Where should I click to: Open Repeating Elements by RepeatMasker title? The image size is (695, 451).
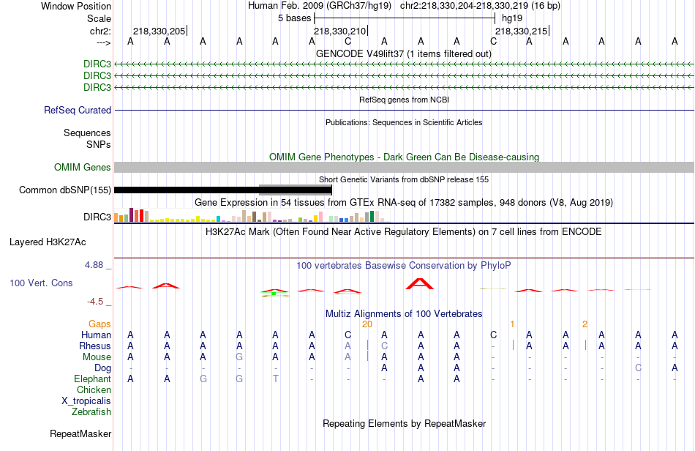pos(404,423)
